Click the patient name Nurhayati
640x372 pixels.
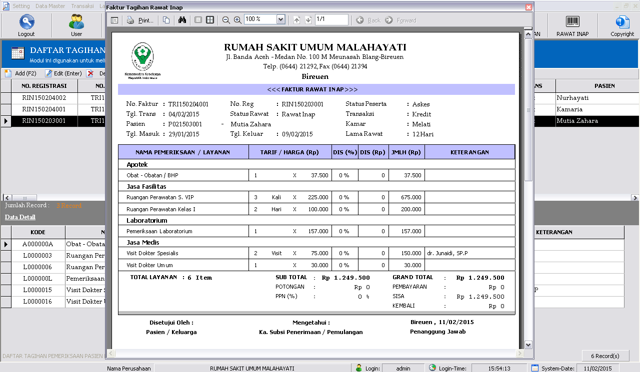click(x=572, y=98)
